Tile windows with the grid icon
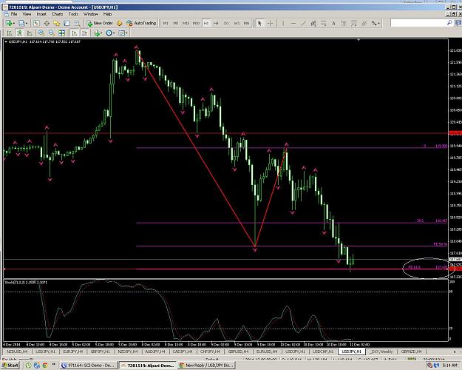462x370 pixels. [x=61, y=33]
